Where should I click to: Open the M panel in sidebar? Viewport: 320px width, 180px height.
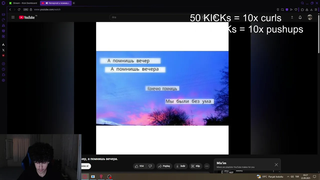tap(3, 36)
